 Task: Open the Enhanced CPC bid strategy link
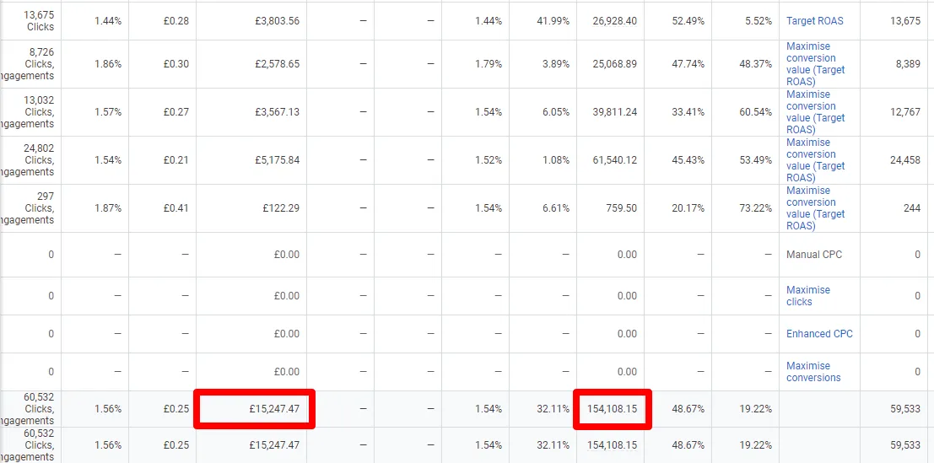pyautogui.click(x=819, y=334)
